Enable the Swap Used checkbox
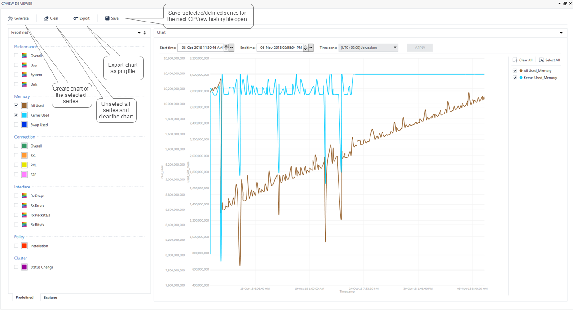573x310 pixels. pos(15,124)
